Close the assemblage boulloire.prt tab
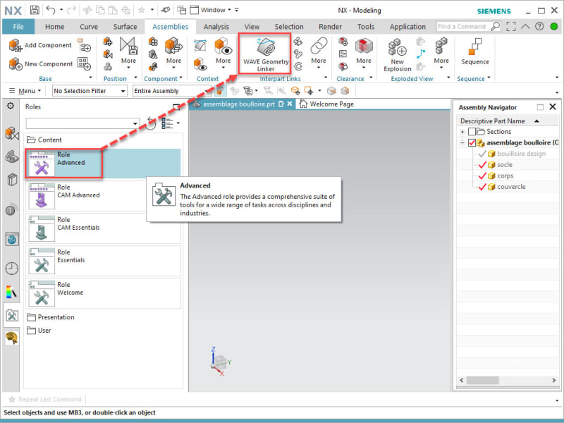564x423 pixels. point(290,104)
